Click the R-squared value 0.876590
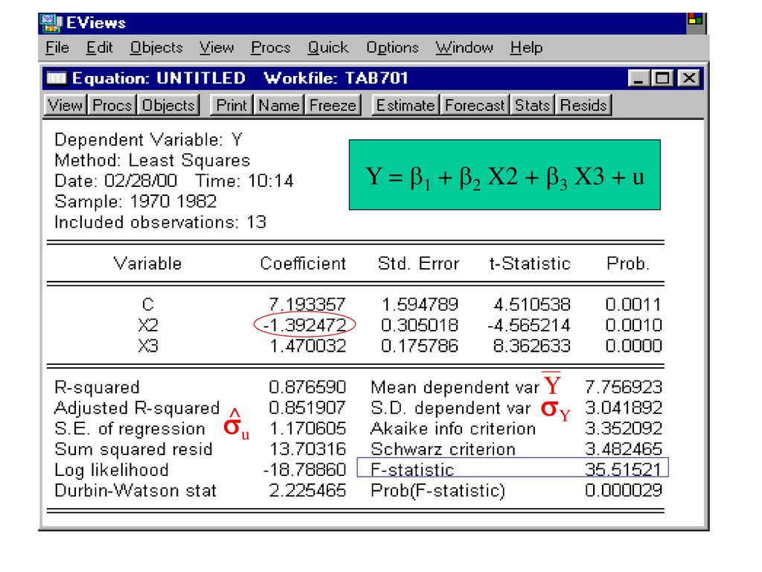 (x=307, y=387)
